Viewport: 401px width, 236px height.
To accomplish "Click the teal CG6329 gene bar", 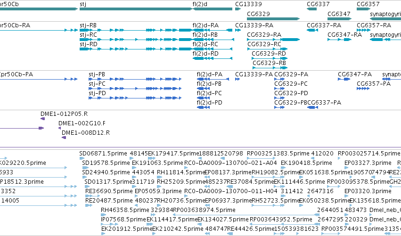I will click(273, 19).
